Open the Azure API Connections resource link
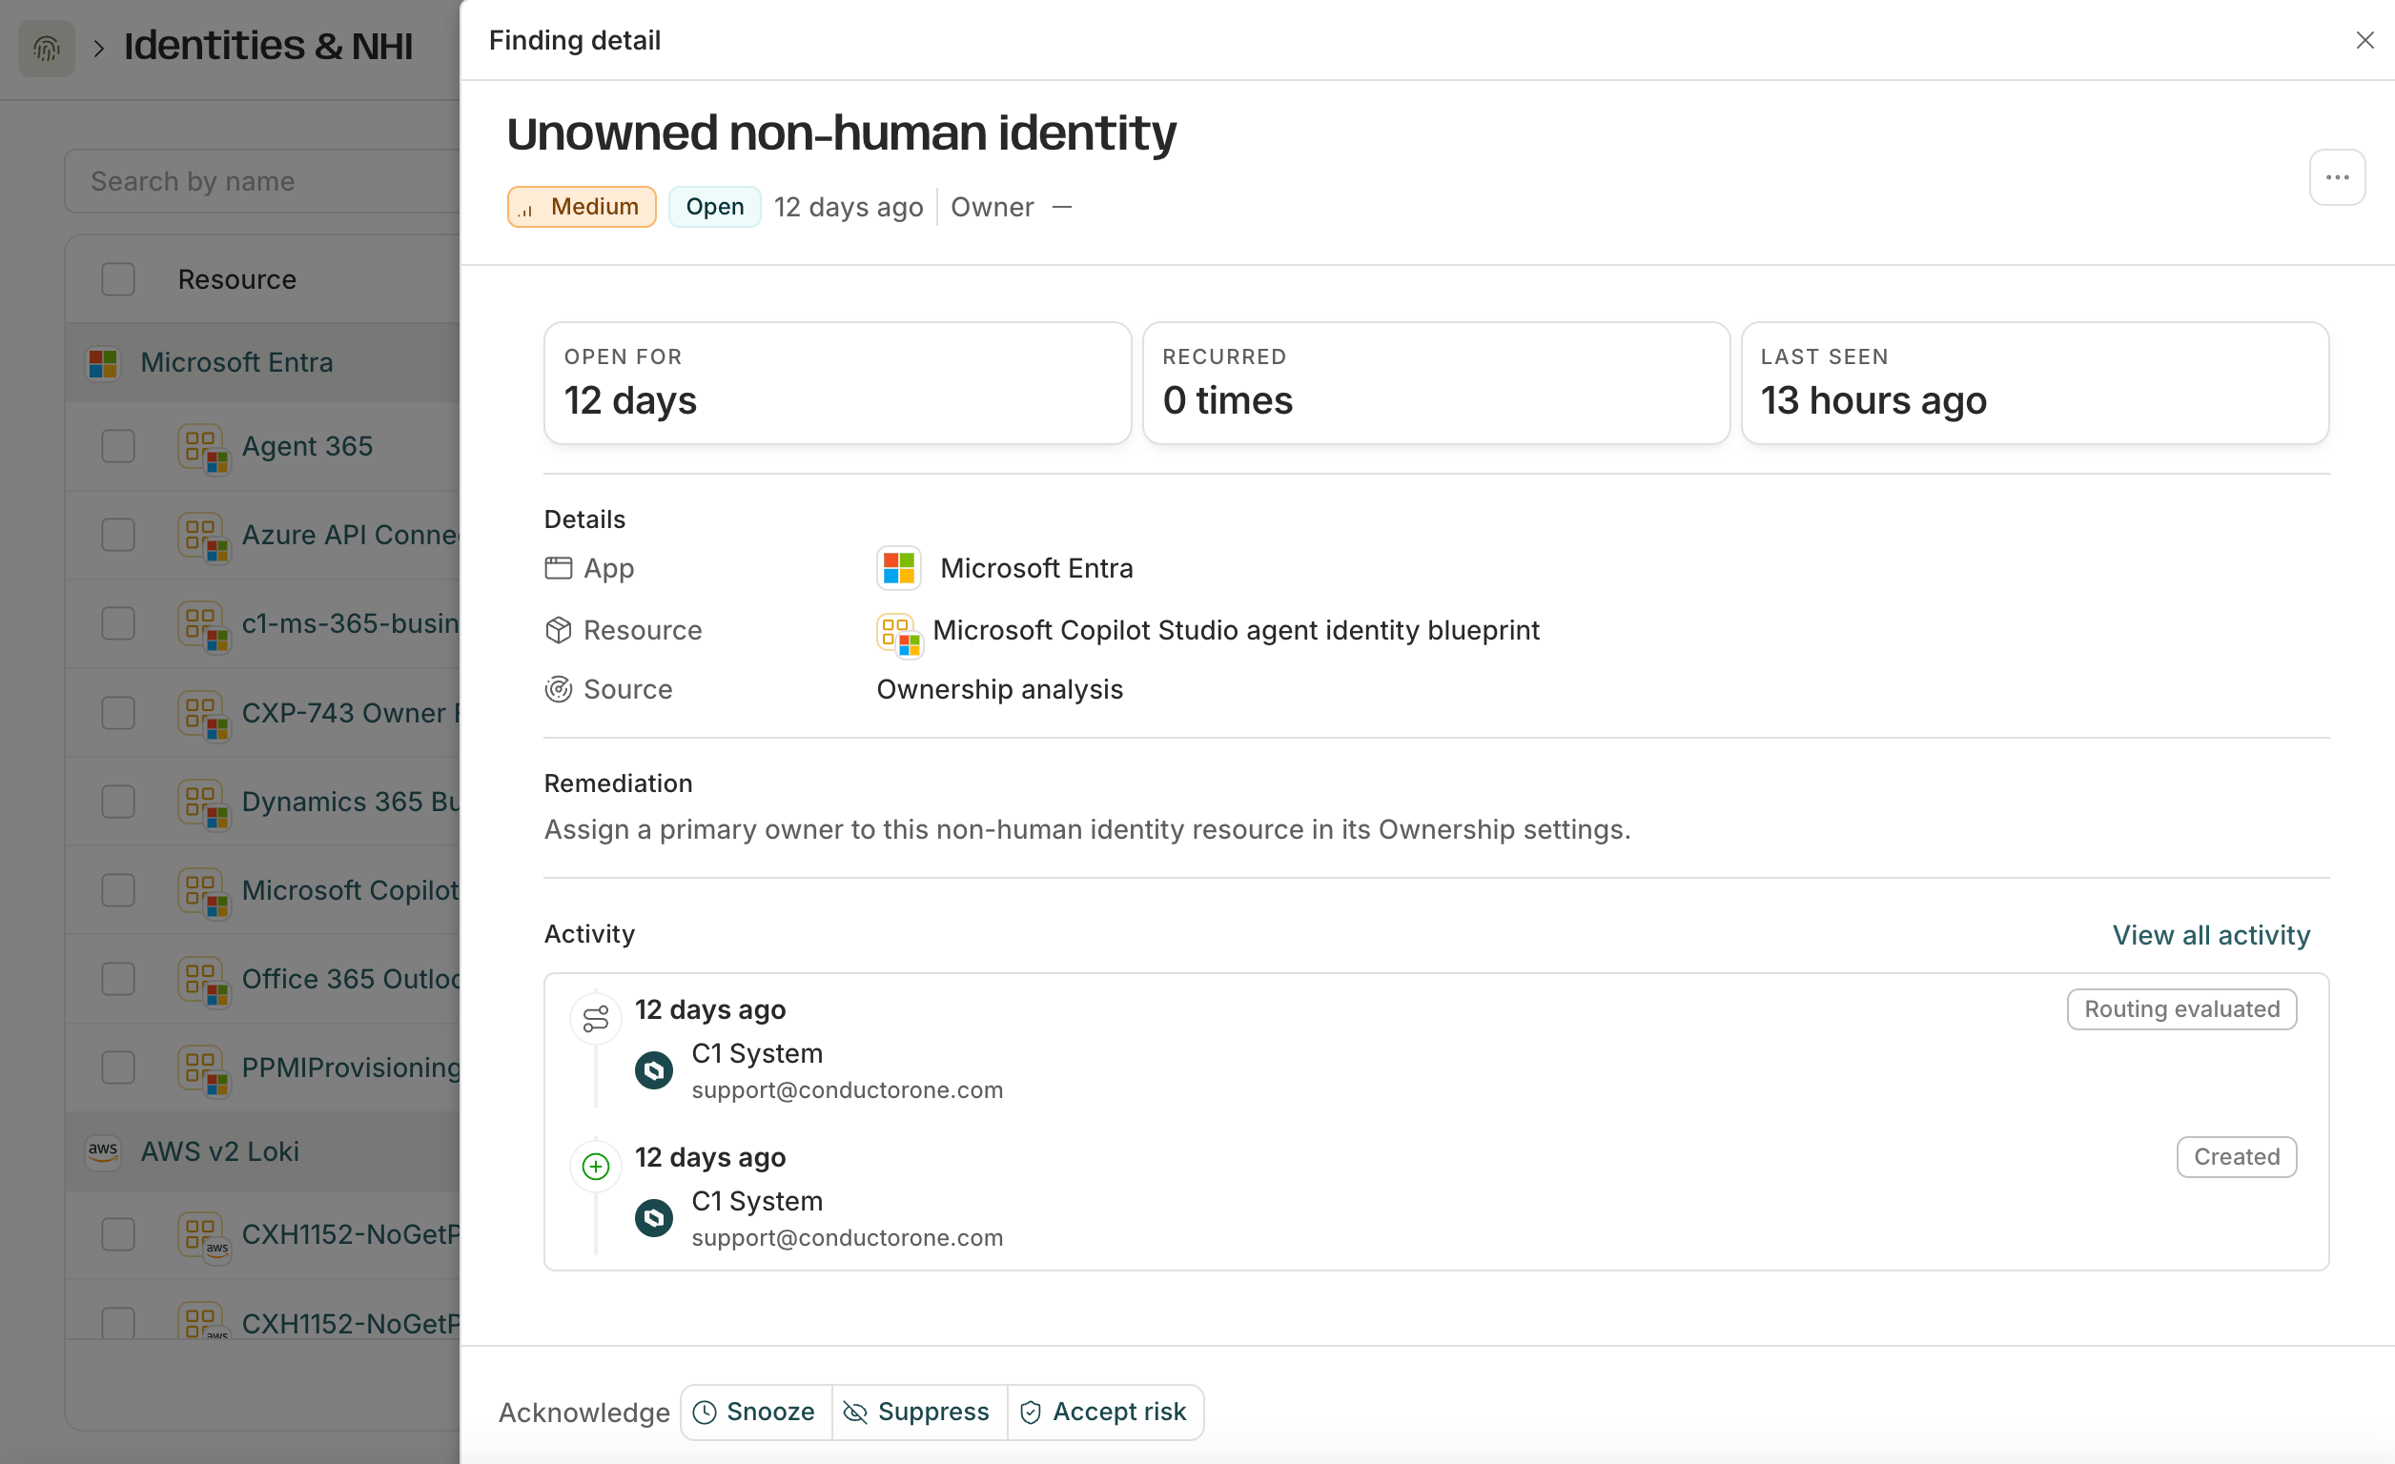 pyautogui.click(x=351, y=536)
